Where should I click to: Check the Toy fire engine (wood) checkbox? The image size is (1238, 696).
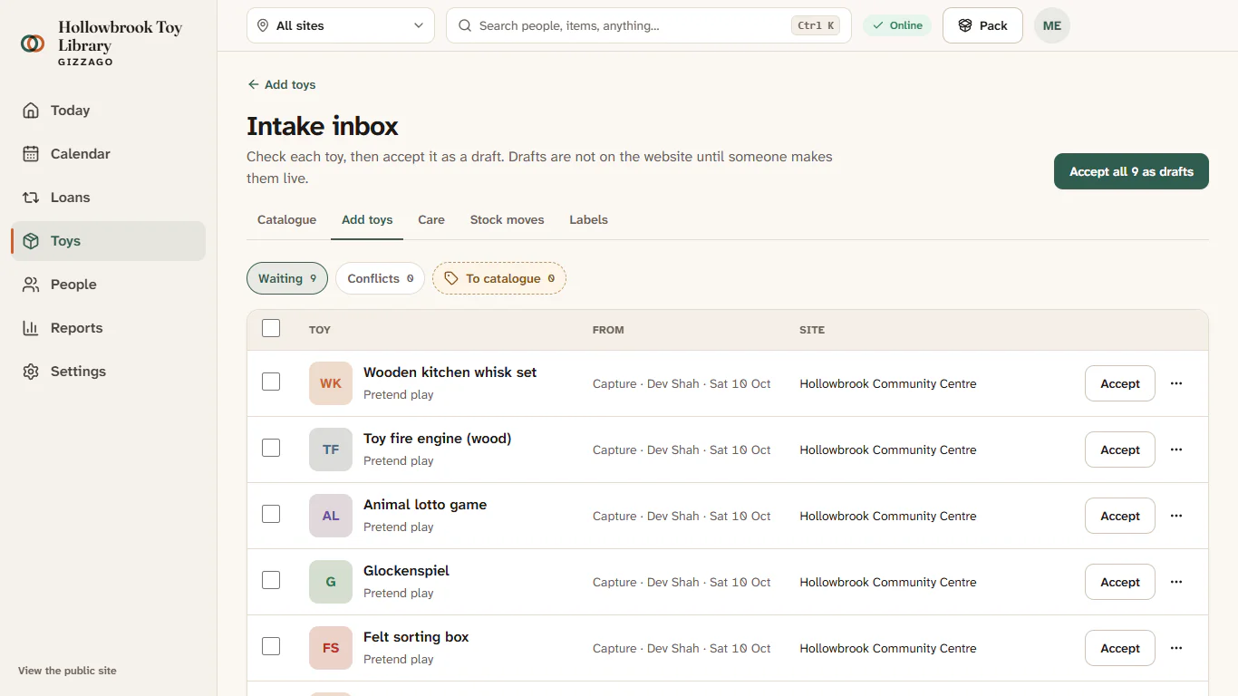pyautogui.click(x=271, y=448)
